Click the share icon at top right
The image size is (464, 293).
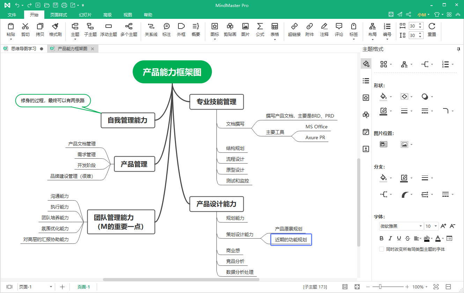(408, 15)
